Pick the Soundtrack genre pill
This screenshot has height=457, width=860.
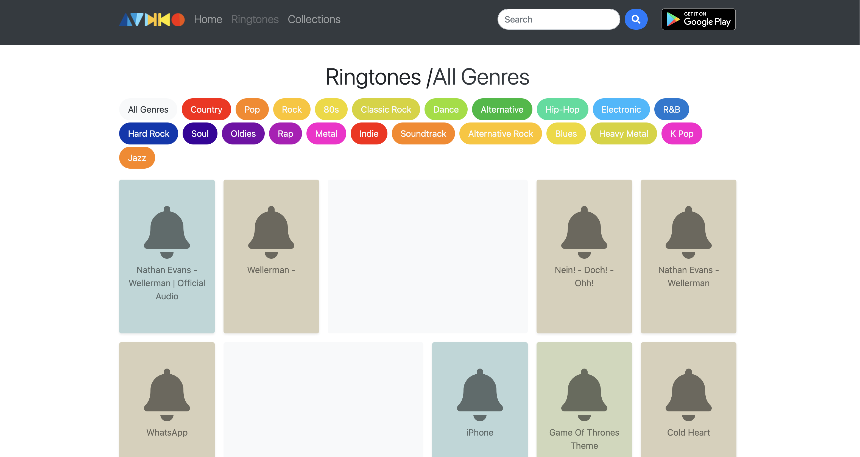click(x=423, y=133)
